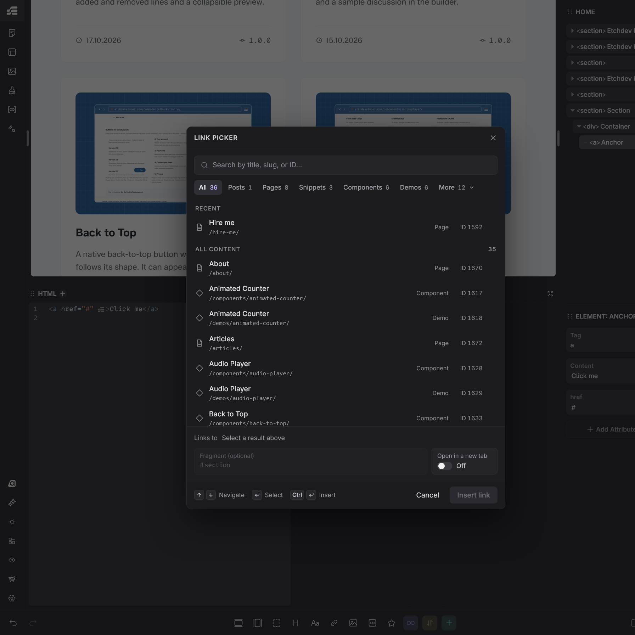Click the Insert link button
635x635 pixels.
pyautogui.click(x=473, y=495)
